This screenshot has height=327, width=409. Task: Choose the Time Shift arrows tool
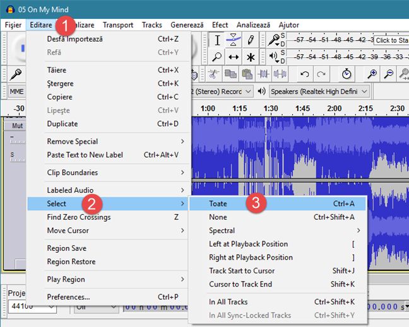coord(234,57)
